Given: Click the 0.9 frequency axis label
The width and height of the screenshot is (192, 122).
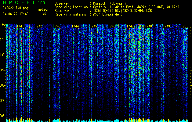Looking at the screenshot, I should click(3, 70).
